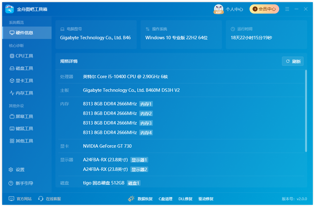
Task: Open 设置 settings
Action: point(16,170)
